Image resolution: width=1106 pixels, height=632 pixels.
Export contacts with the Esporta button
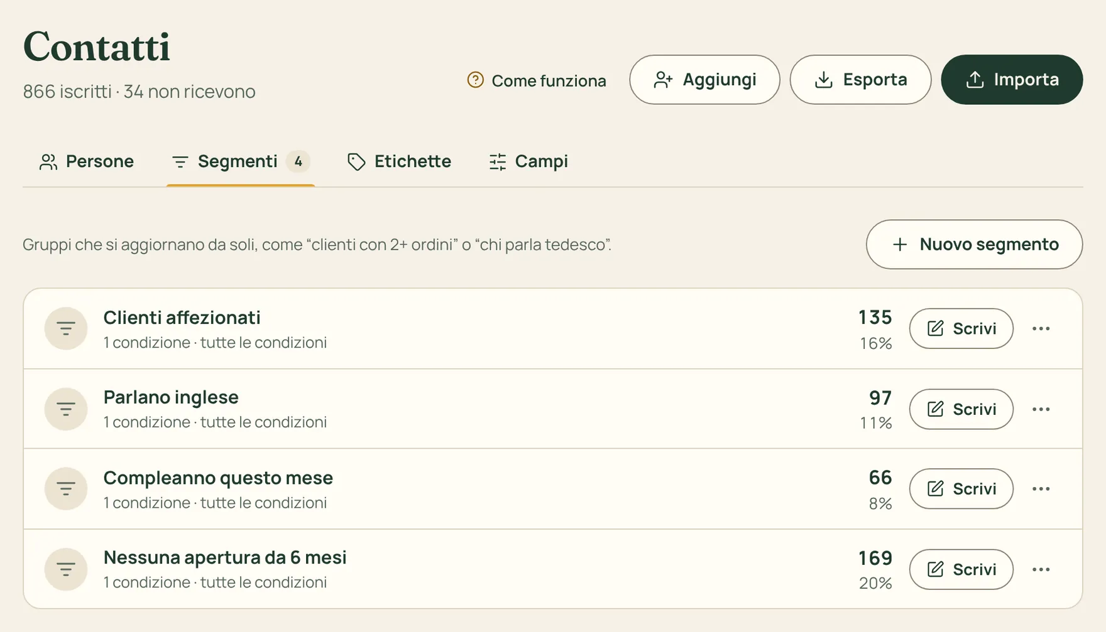tap(860, 80)
